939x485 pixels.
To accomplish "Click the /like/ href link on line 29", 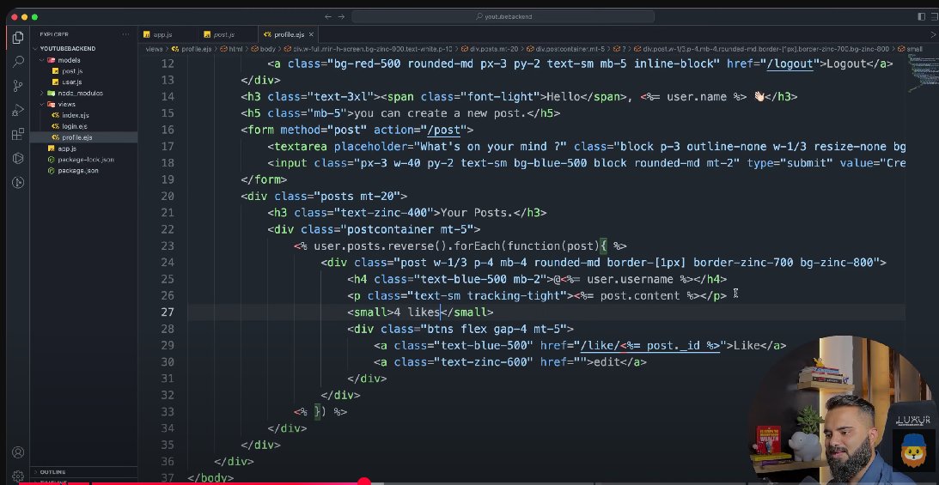I will pyautogui.click(x=649, y=346).
